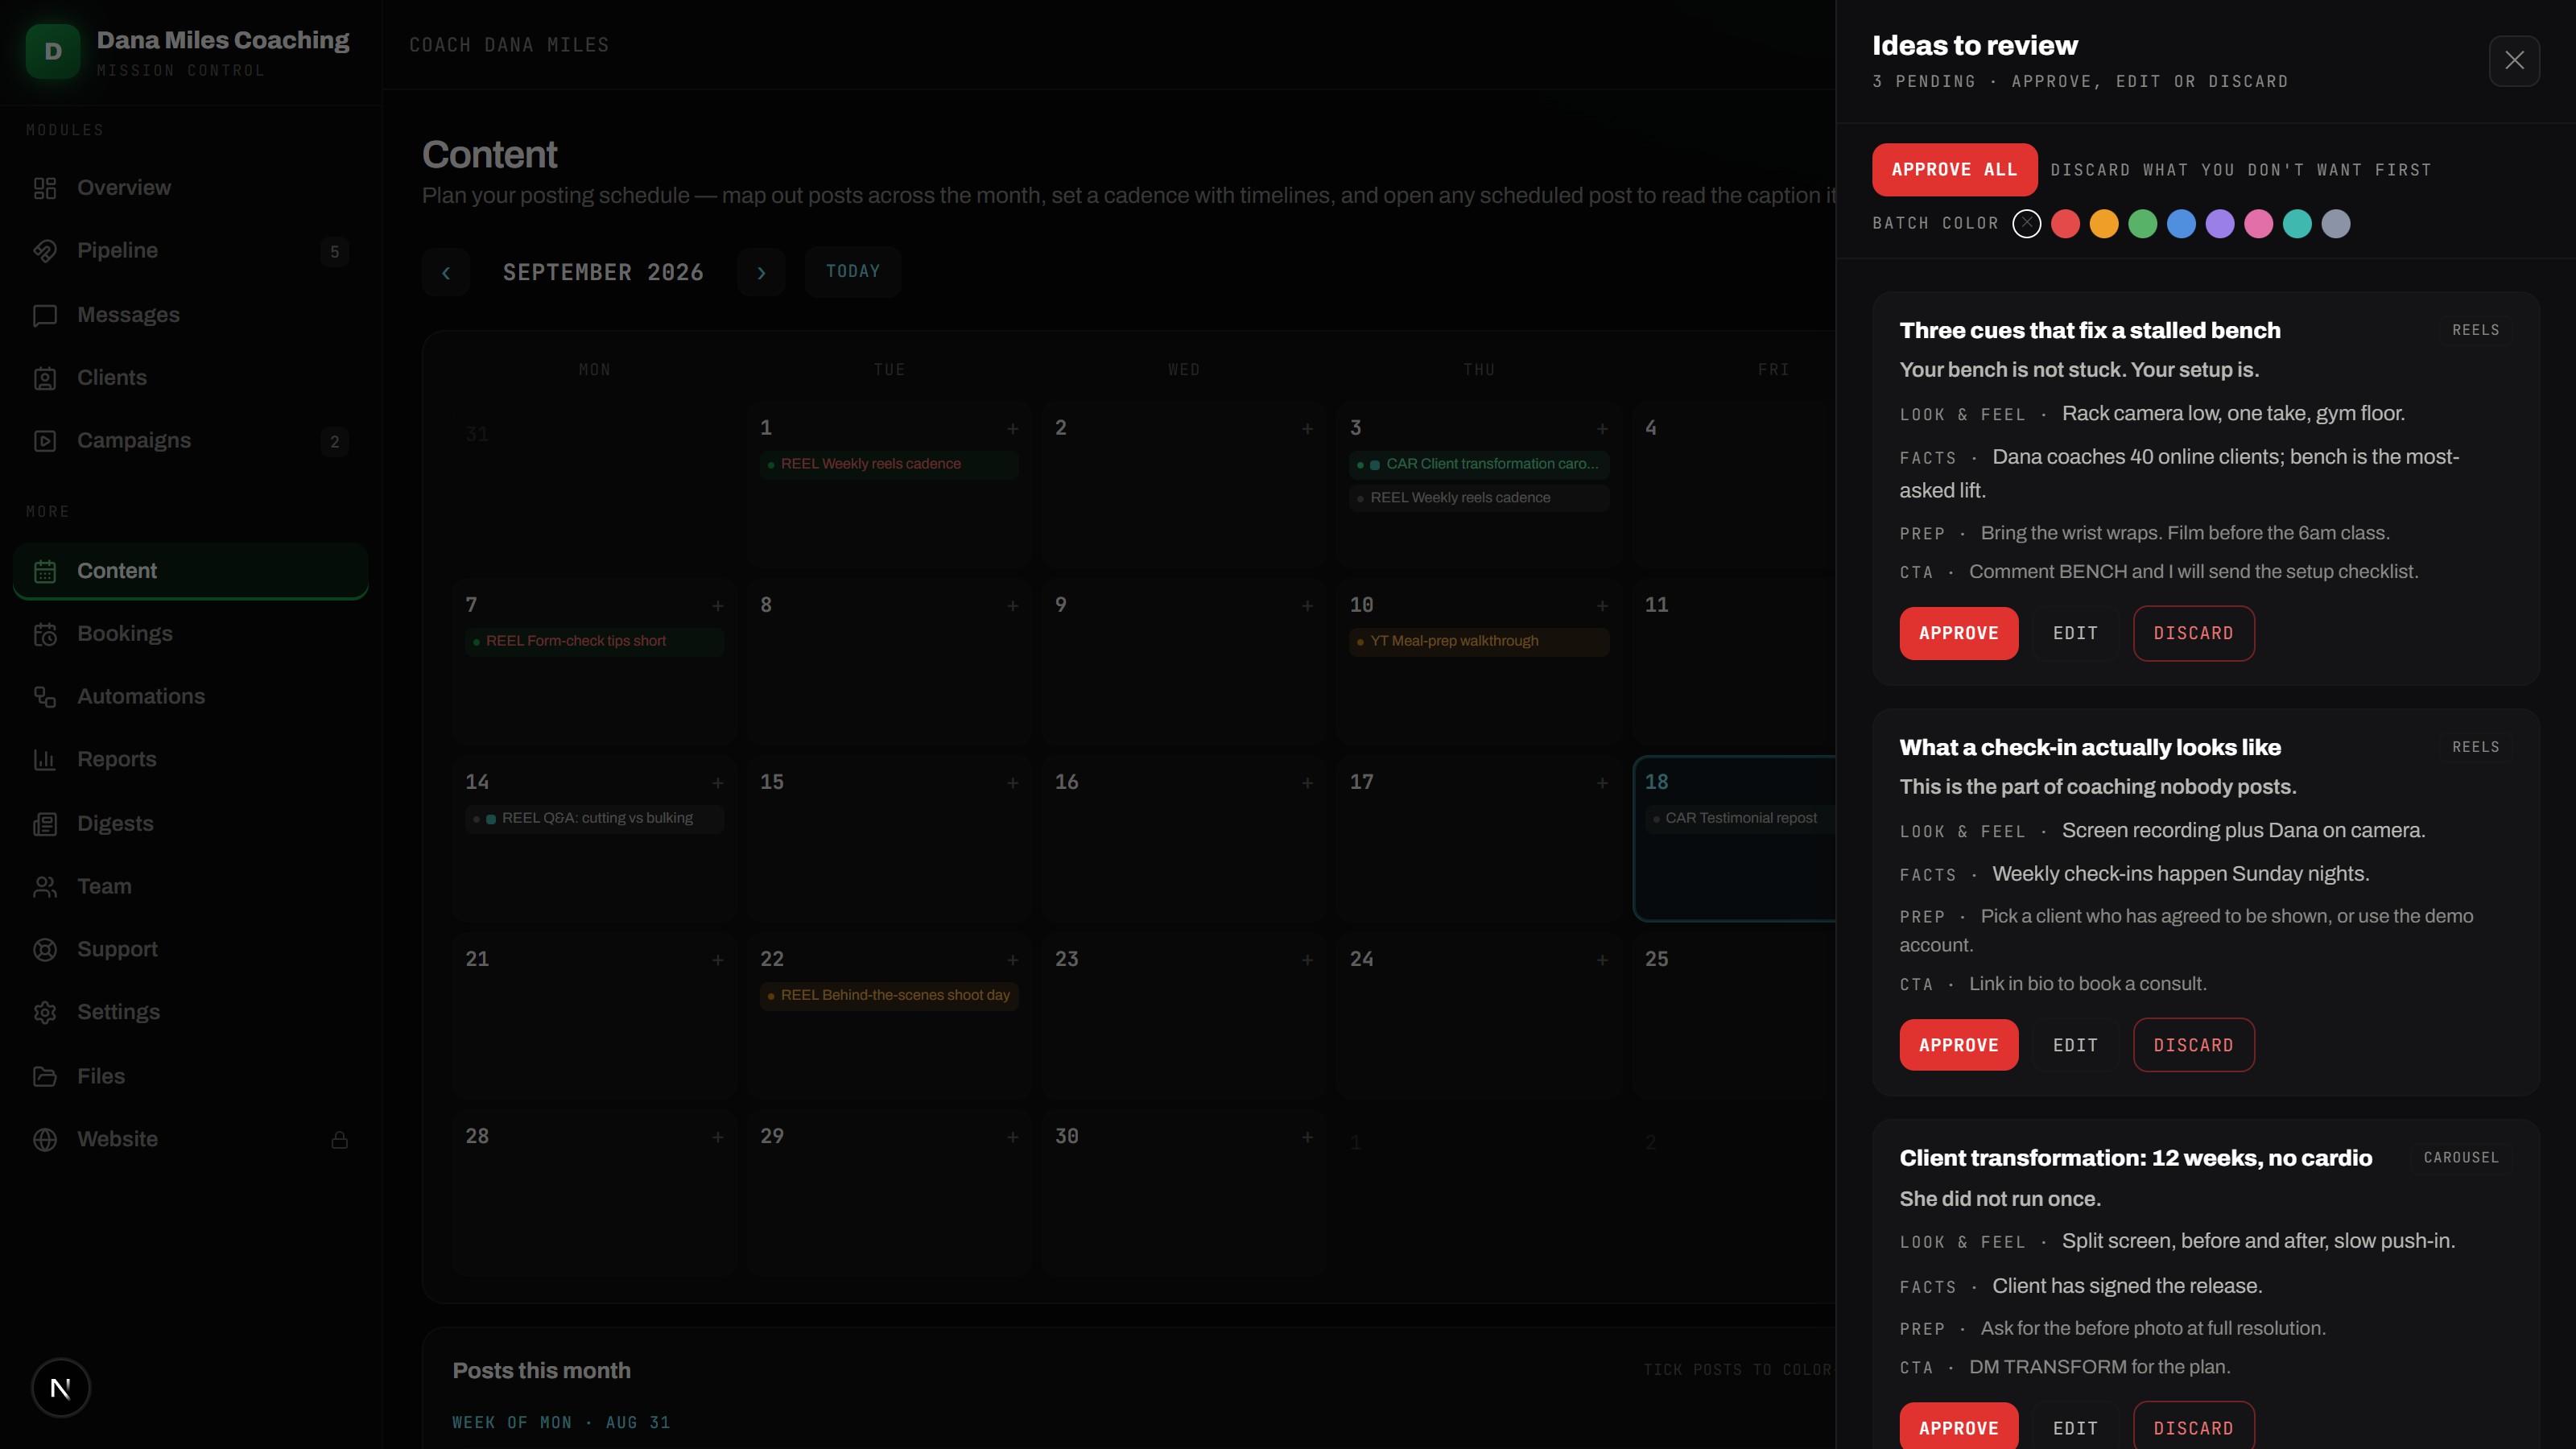Open Pipeline menu item label

pos(117,251)
